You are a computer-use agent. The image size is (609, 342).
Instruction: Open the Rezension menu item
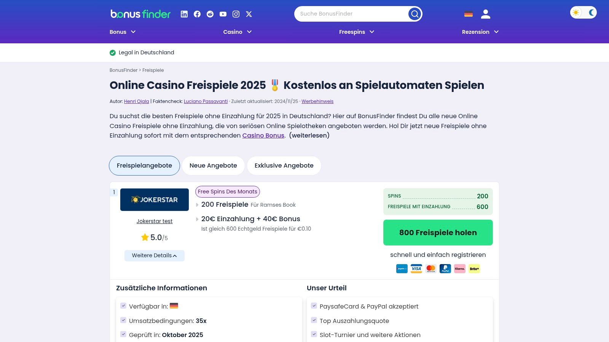coord(480,32)
